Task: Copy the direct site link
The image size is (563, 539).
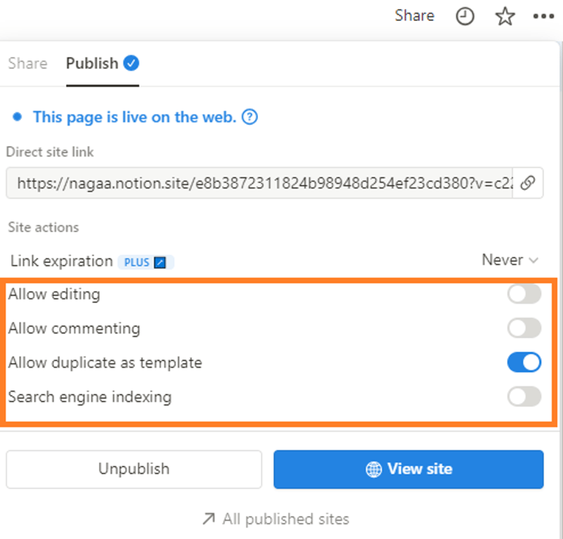Action: coord(528,183)
